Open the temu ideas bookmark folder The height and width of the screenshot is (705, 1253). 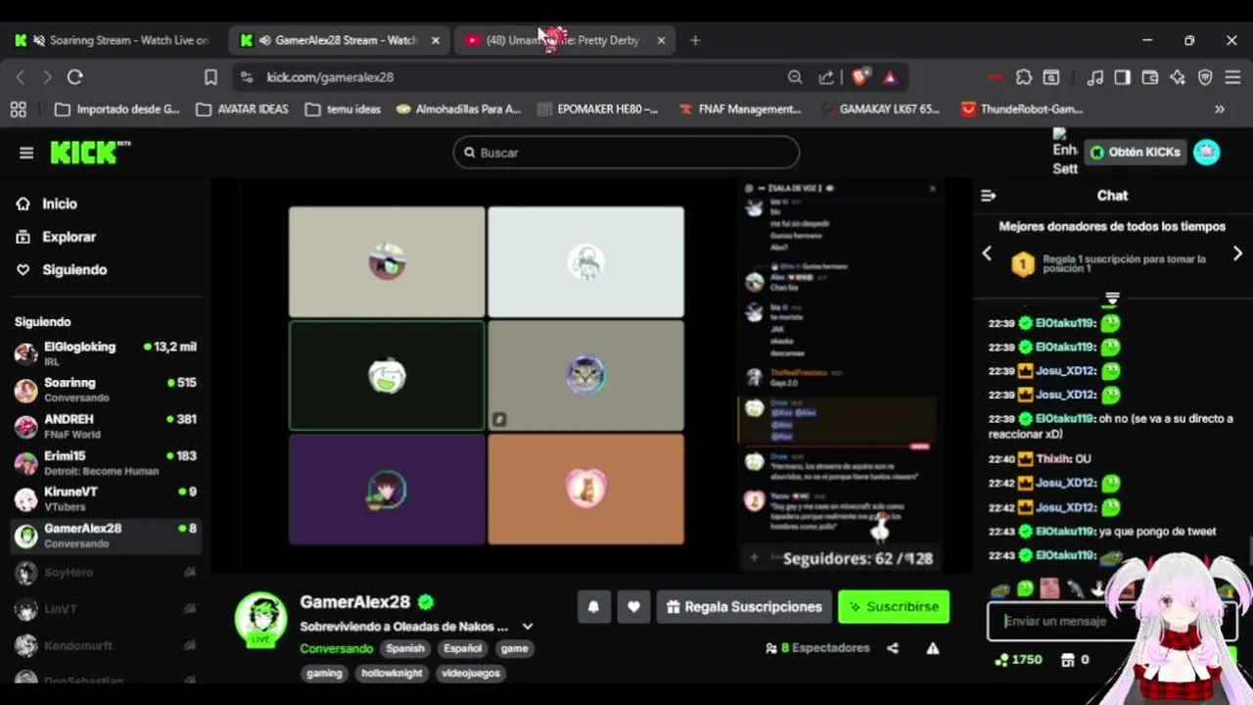point(343,110)
